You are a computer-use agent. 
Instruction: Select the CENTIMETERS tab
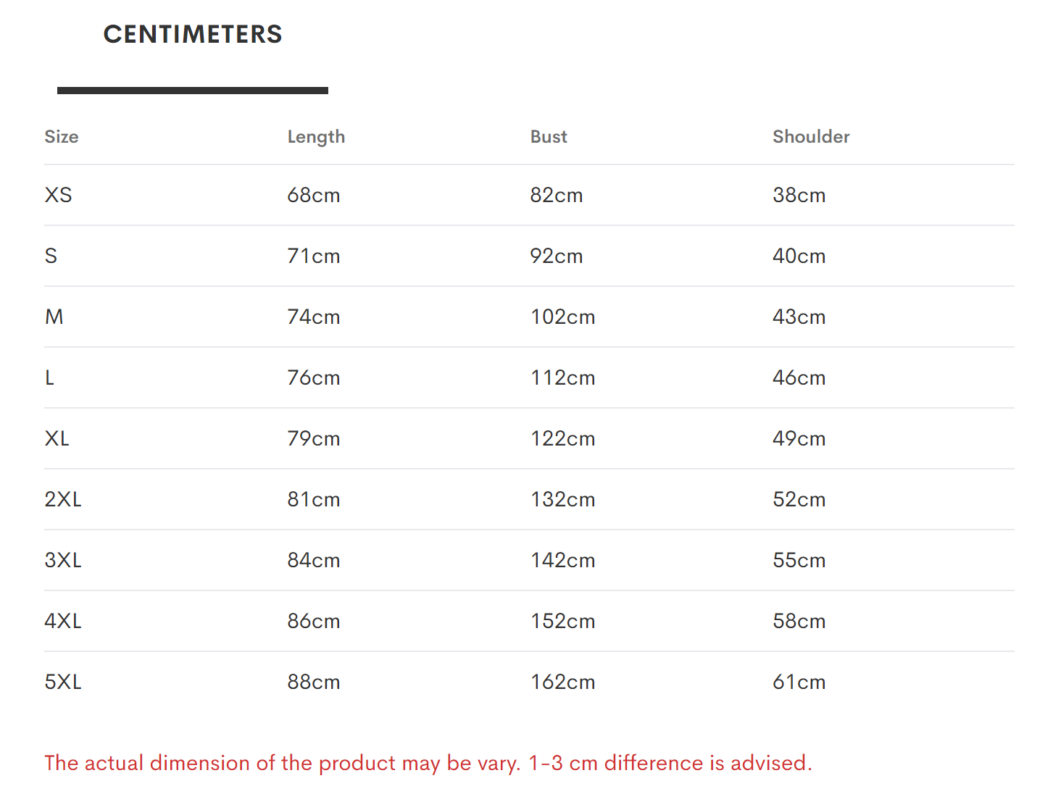coord(193,35)
